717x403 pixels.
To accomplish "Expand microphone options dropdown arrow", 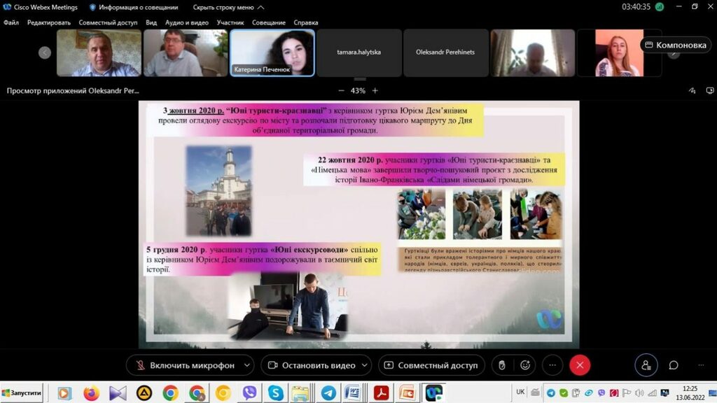I will (246, 365).
